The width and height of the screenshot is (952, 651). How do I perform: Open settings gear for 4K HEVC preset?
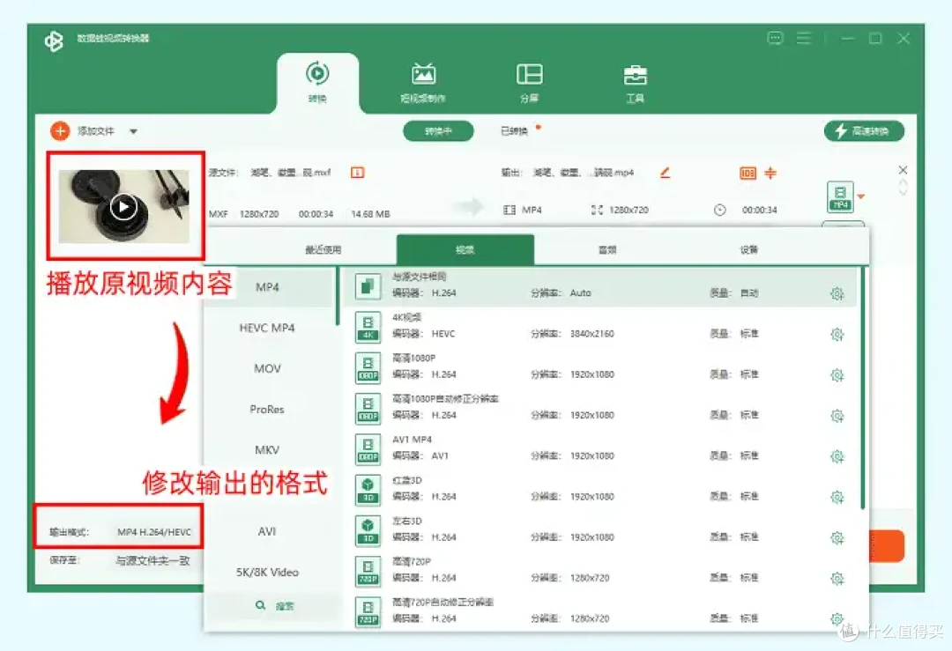(x=837, y=334)
